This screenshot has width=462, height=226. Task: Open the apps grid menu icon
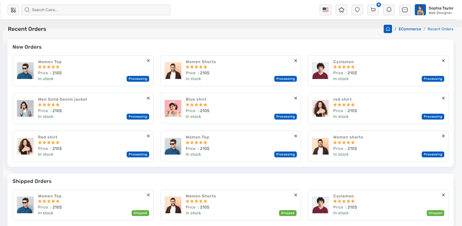[x=13, y=10]
